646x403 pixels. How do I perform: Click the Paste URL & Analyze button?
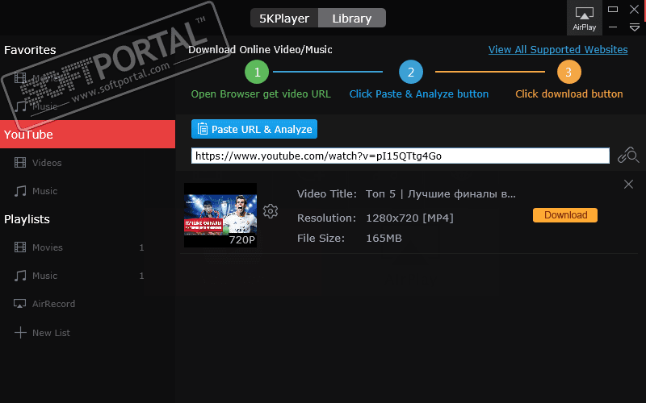point(254,129)
